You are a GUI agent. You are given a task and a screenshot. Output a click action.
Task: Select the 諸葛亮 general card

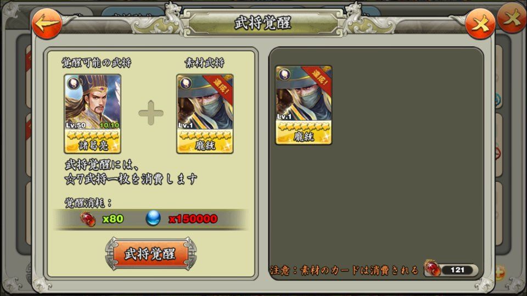tap(92, 114)
